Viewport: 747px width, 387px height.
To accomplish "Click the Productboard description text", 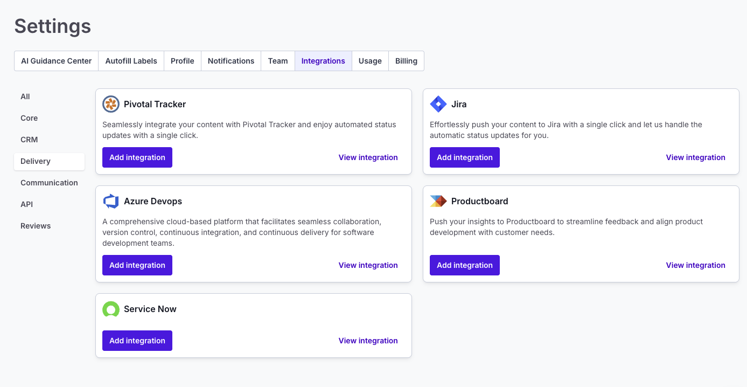I will 567,227.
